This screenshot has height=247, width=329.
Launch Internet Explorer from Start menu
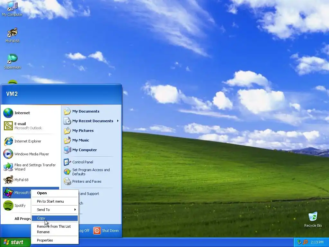pyautogui.click(x=31, y=141)
